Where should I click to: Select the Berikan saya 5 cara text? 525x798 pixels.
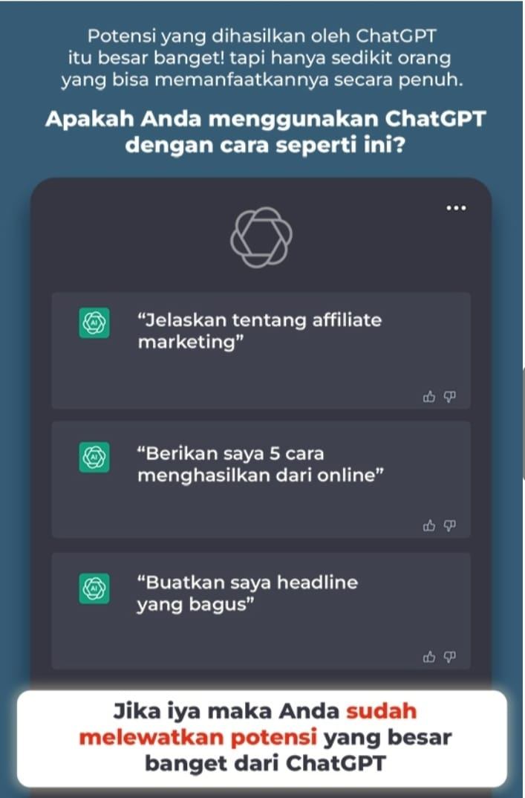click(261, 464)
